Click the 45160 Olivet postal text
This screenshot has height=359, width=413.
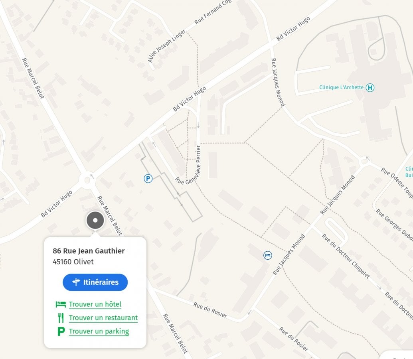[73, 262]
